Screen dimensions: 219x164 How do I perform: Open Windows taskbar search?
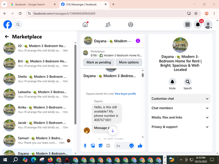pyautogui.click(x=15, y=160)
